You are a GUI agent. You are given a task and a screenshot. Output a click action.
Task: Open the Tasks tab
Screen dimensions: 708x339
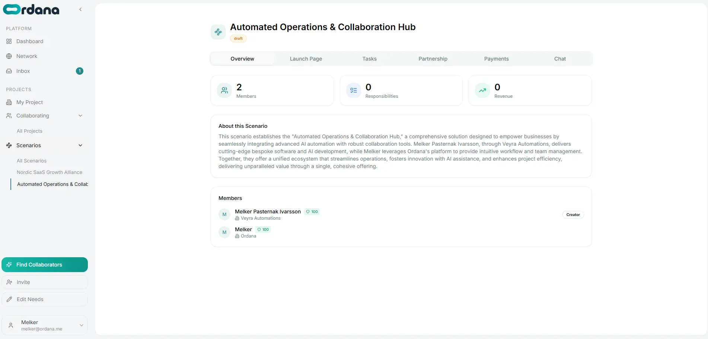click(x=370, y=59)
